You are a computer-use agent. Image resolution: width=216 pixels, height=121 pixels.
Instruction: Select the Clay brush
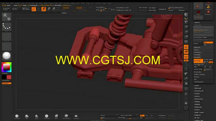[27, 117]
